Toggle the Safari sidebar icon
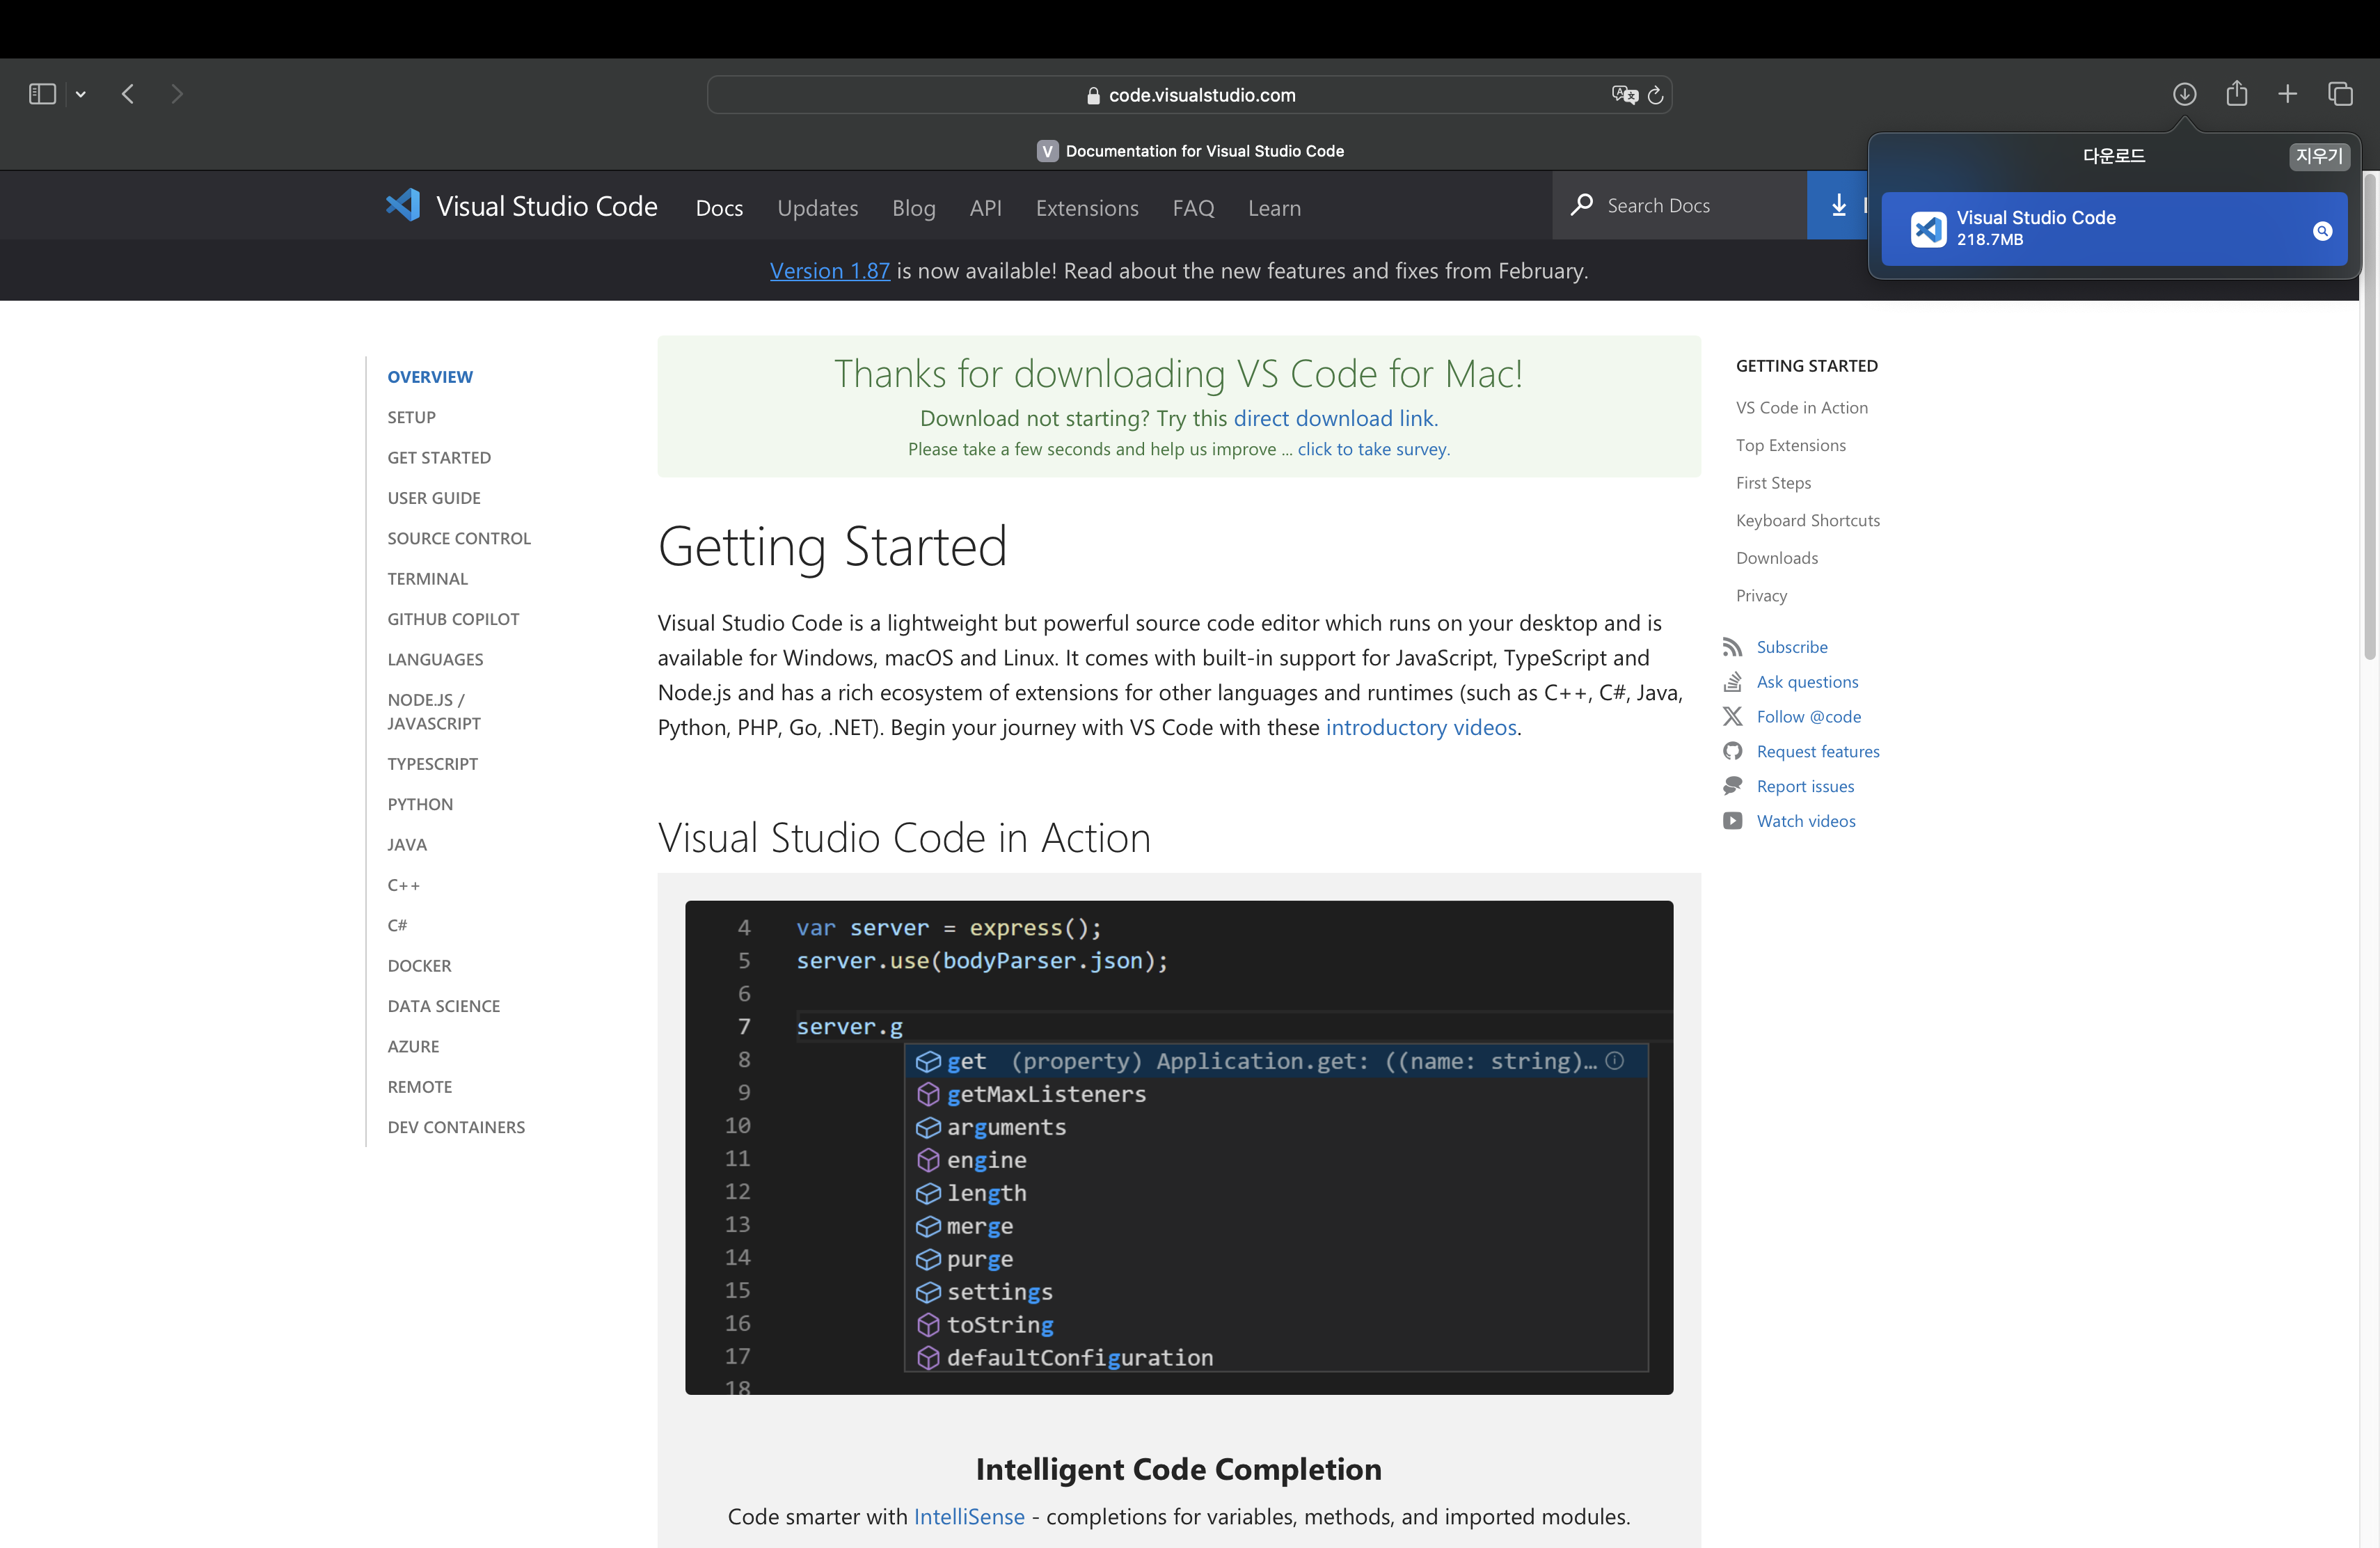Viewport: 2380px width, 1548px height. click(42, 94)
